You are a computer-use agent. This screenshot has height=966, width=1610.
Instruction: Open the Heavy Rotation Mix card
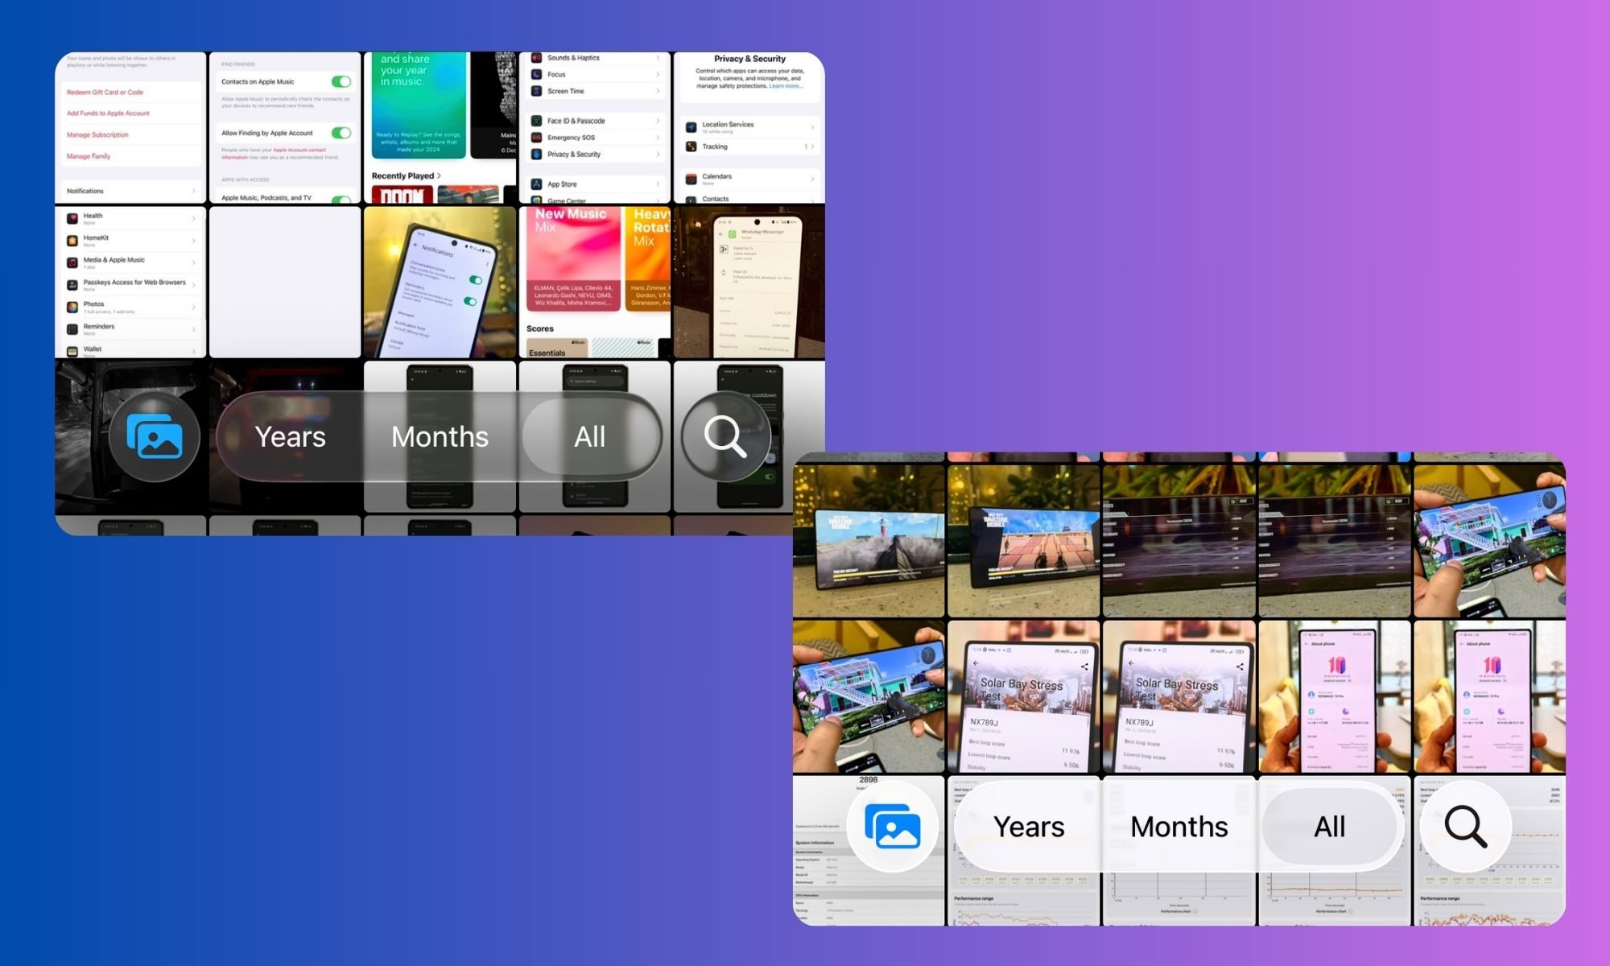[x=648, y=258]
